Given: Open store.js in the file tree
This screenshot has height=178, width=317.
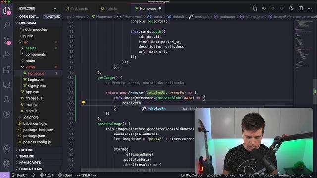Looking at the screenshot, I should point(31,111).
